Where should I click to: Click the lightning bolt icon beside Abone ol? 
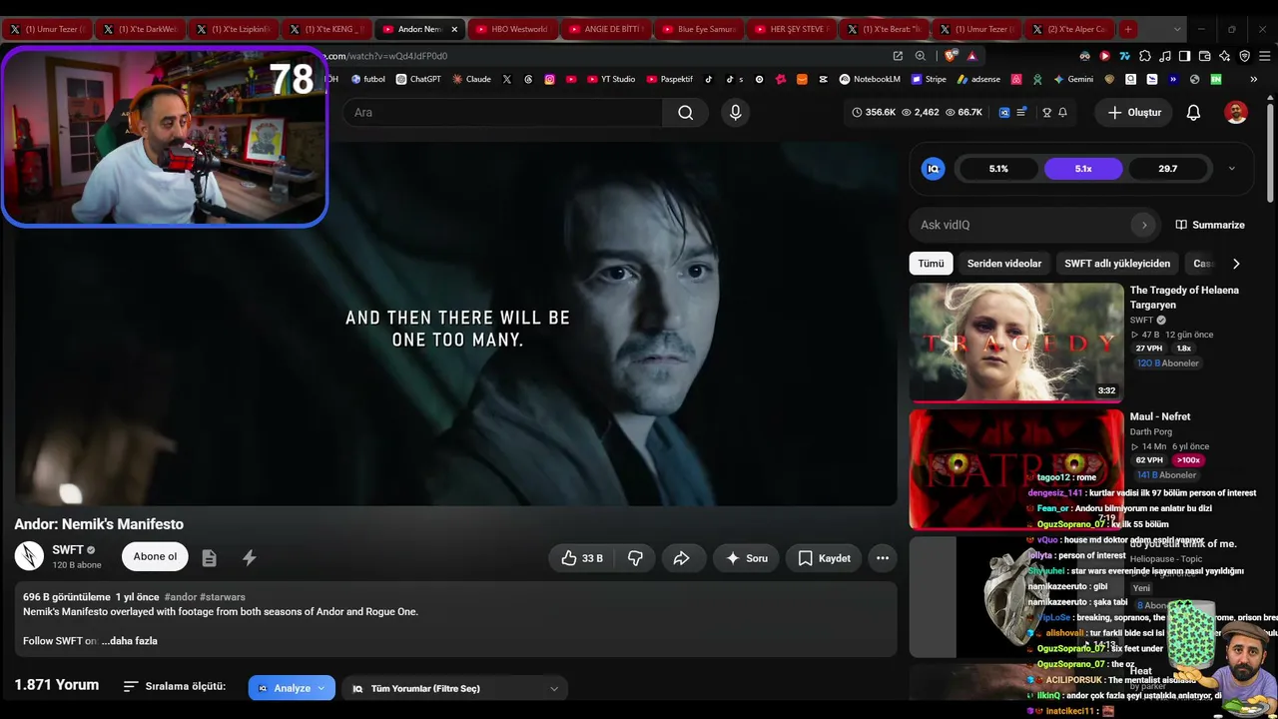pyautogui.click(x=250, y=558)
